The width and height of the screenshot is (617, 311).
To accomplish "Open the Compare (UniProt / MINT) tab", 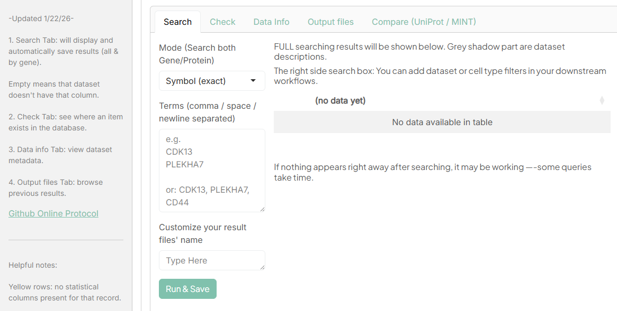I will tap(424, 22).
